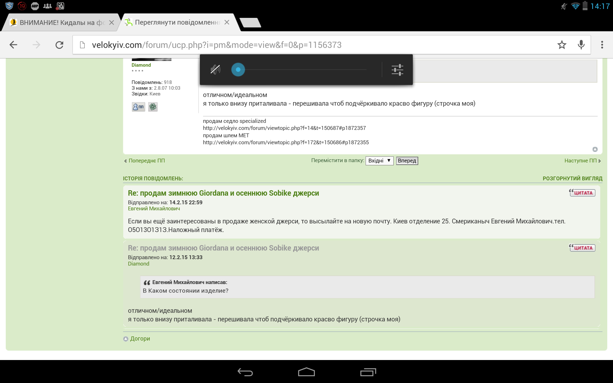Click the velokyiv.com address bar
The width and height of the screenshot is (613, 383).
287,45
